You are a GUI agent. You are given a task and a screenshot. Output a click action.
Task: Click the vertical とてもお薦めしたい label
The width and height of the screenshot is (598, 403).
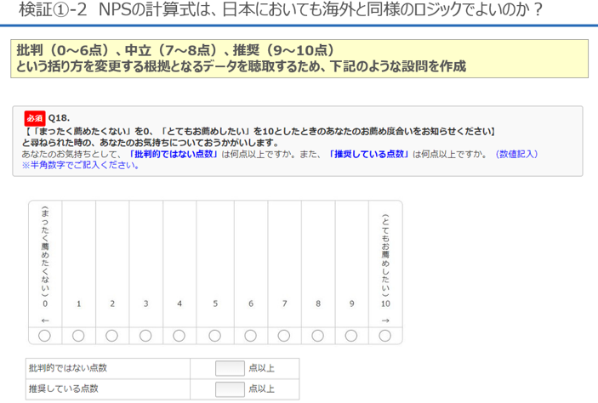point(385,255)
